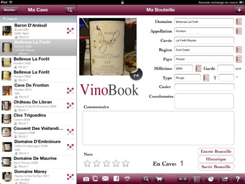This screenshot has width=245, height=184.
Task: Edit the Millésime field 2008
Action: pyautogui.click(x=184, y=68)
